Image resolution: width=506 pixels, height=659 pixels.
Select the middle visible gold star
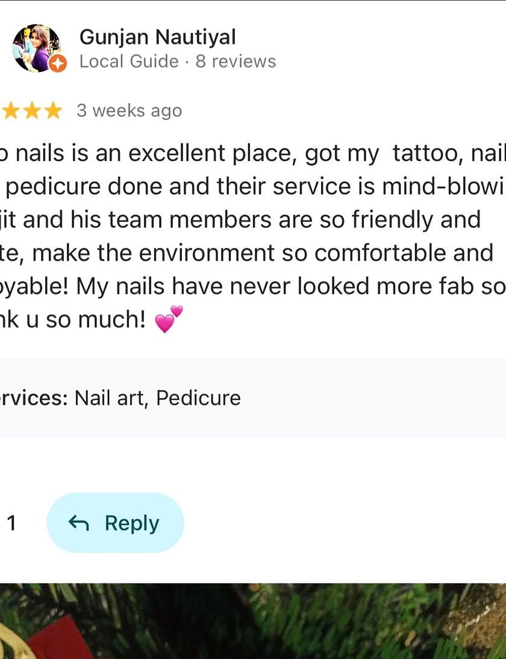tap(32, 111)
